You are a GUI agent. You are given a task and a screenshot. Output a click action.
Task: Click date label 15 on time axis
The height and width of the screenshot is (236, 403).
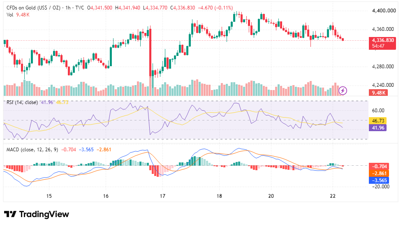point(49,196)
